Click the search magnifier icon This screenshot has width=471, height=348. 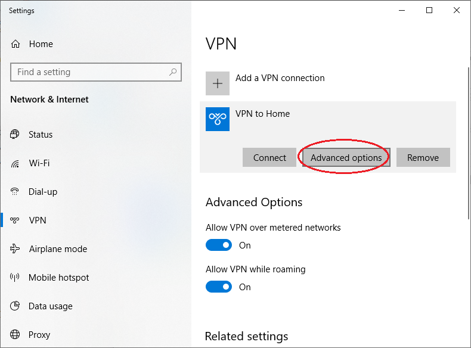[x=173, y=72]
